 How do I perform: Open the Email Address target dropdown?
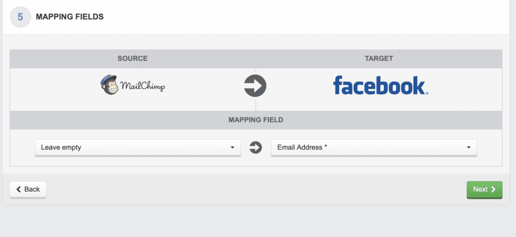coord(374,147)
